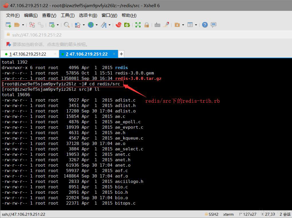Open the 文件(F) menu
292x218 pixels.
coord(13,15)
